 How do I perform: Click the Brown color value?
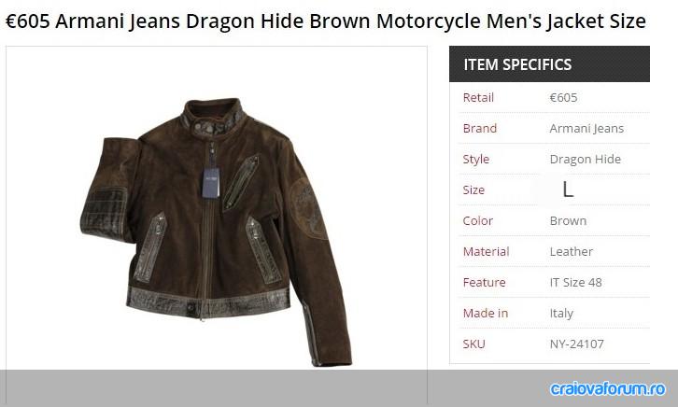[568, 221]
